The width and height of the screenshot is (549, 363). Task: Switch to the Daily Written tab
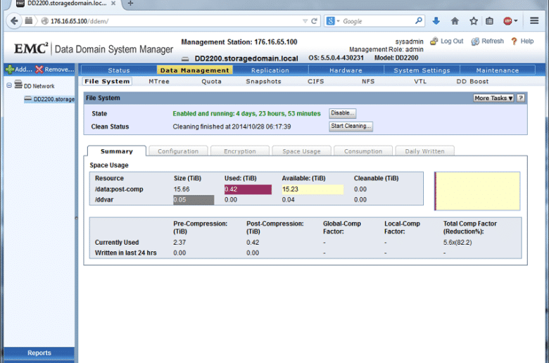click(x=424, y=151)
